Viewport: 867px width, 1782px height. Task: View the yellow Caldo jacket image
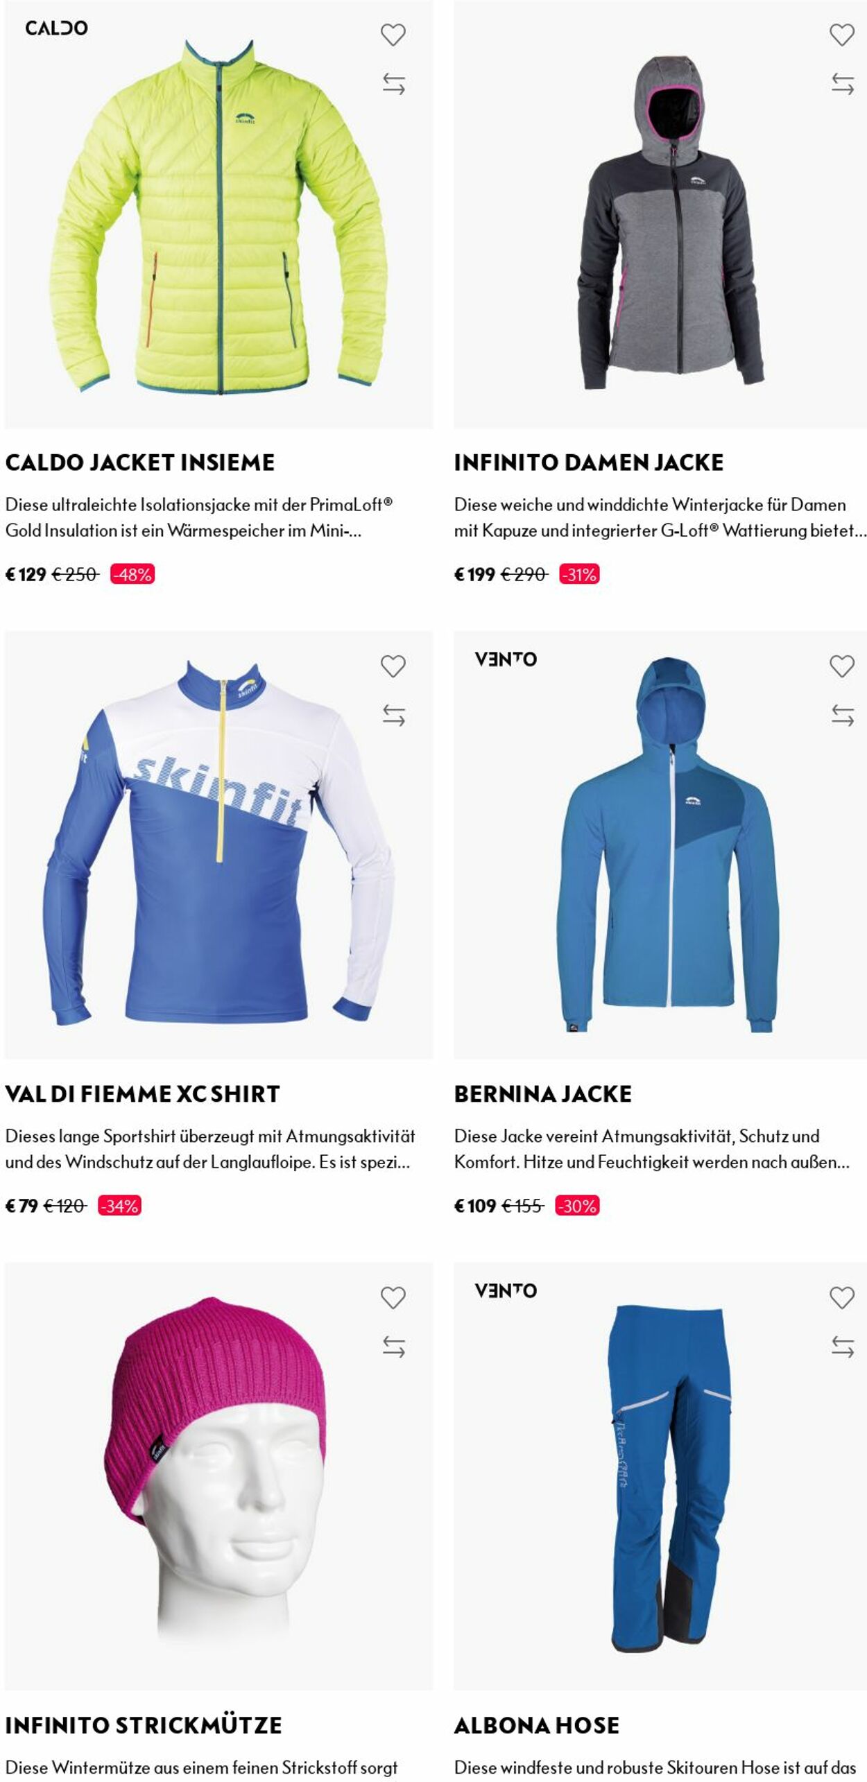tap(219, 214)
